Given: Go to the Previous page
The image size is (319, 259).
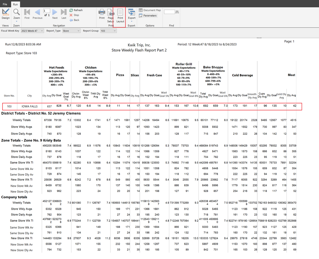Looking at the screenshot, I should tap(37, 14).
